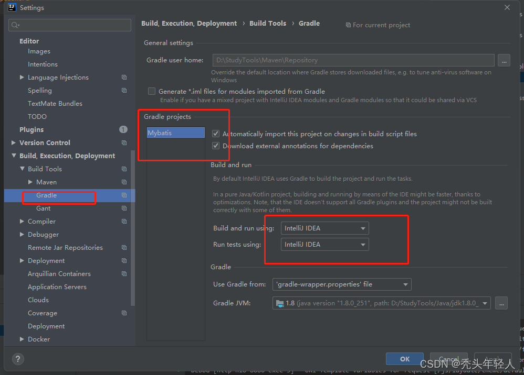Click the IntelliJ logo in Settings title bar
The height and width of the screenshot is (375, 524).
[12, 7]
